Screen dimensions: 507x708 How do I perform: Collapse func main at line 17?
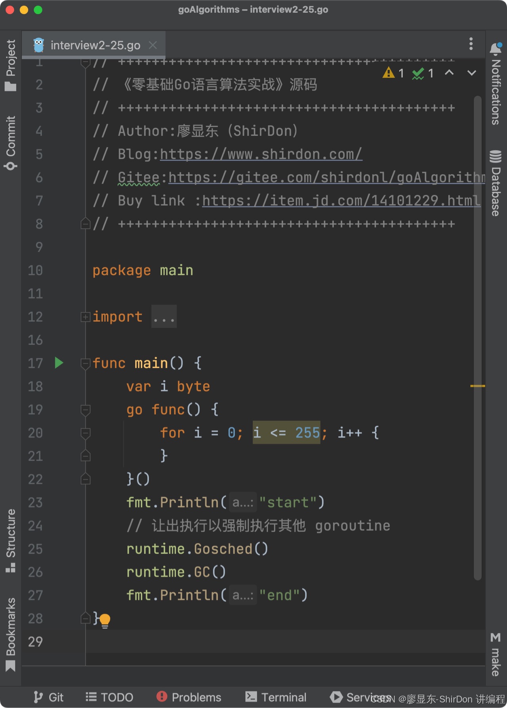pyautogui.click(x=85, y=363)
